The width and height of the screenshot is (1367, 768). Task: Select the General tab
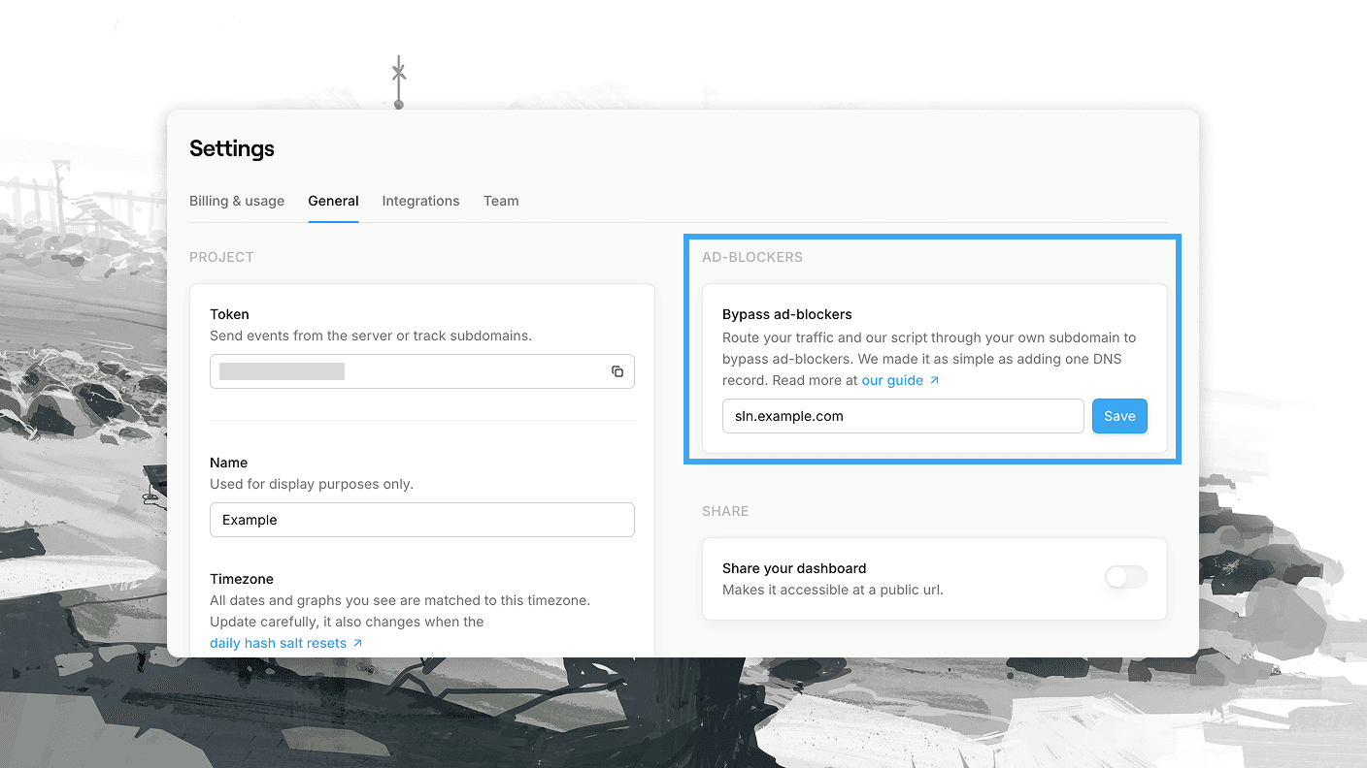(333, 201)
